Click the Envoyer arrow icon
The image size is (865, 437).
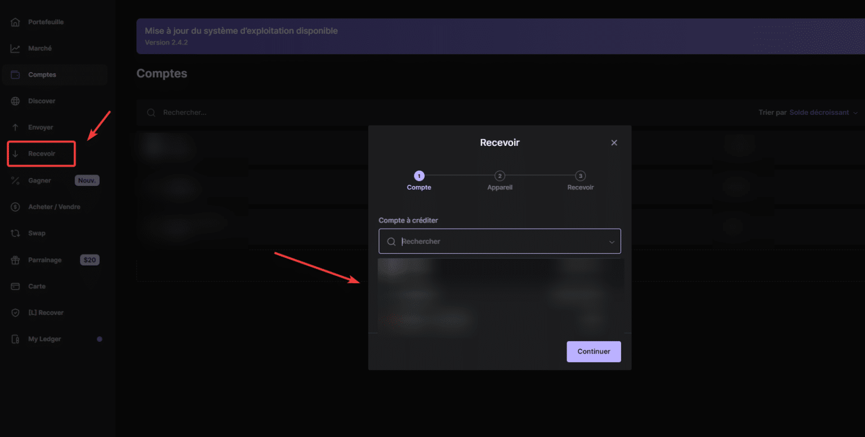pyautogui.click(x=15, y=127)
